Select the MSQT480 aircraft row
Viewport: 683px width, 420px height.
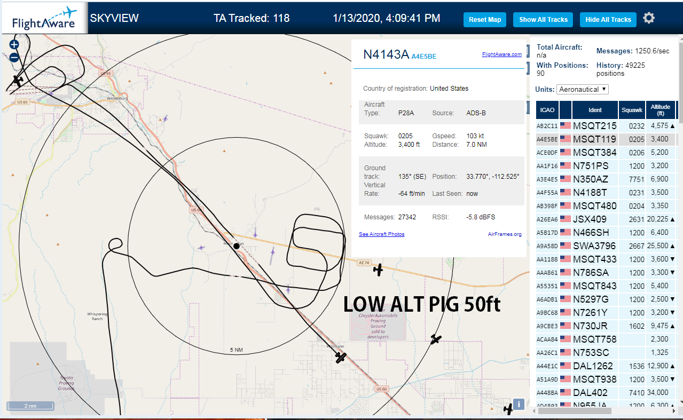[x=607, y=206]
